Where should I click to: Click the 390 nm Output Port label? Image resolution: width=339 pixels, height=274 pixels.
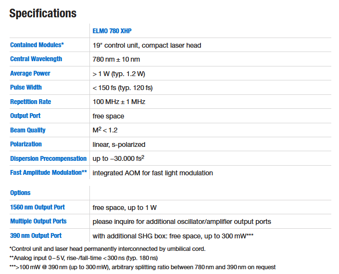36,235
